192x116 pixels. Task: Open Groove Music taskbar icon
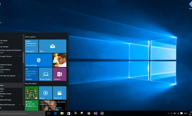click(x=102, y=113)
